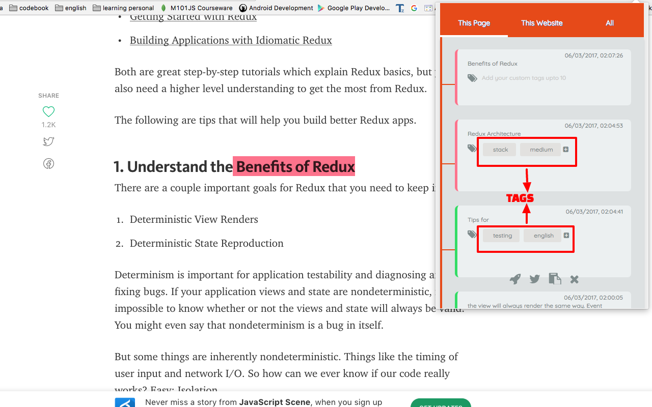Click tag icon in Tips for card
Screen dimensions: 652x407
coord(472,234)
